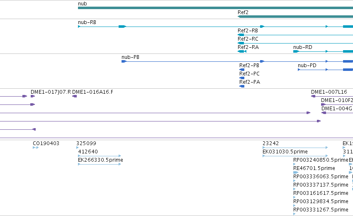Click the Ref2-RB transcript label
The height and width of the screenshot is (216, 353).
(x=248, y=31)
